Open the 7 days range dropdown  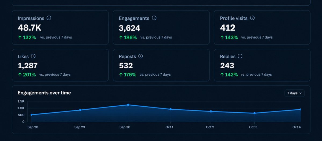pos(295,93)
